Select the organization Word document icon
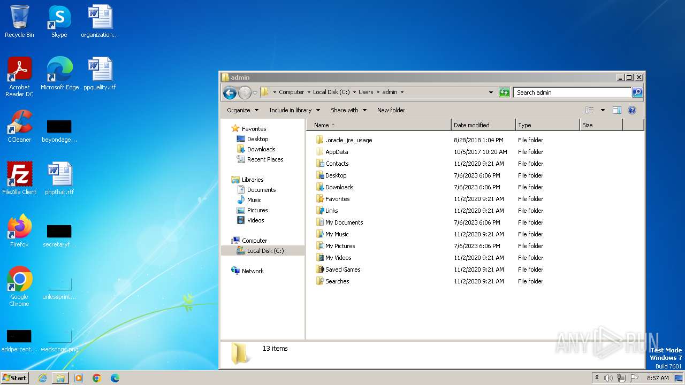 point(100,21)
